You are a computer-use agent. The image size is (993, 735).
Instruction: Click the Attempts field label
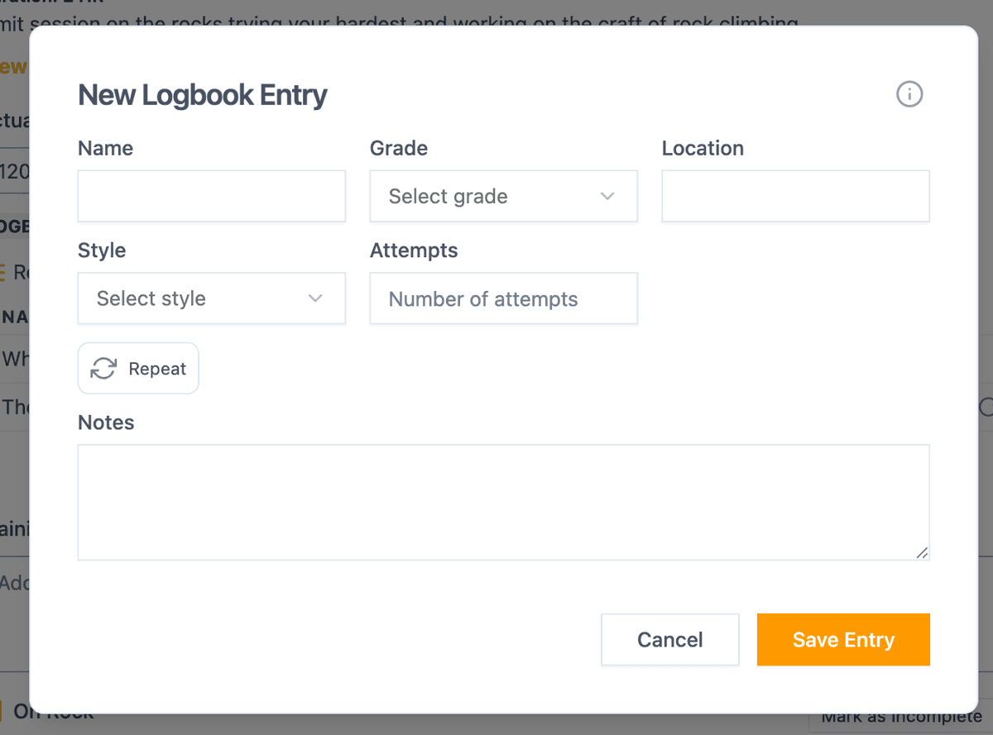pos(414,251)
